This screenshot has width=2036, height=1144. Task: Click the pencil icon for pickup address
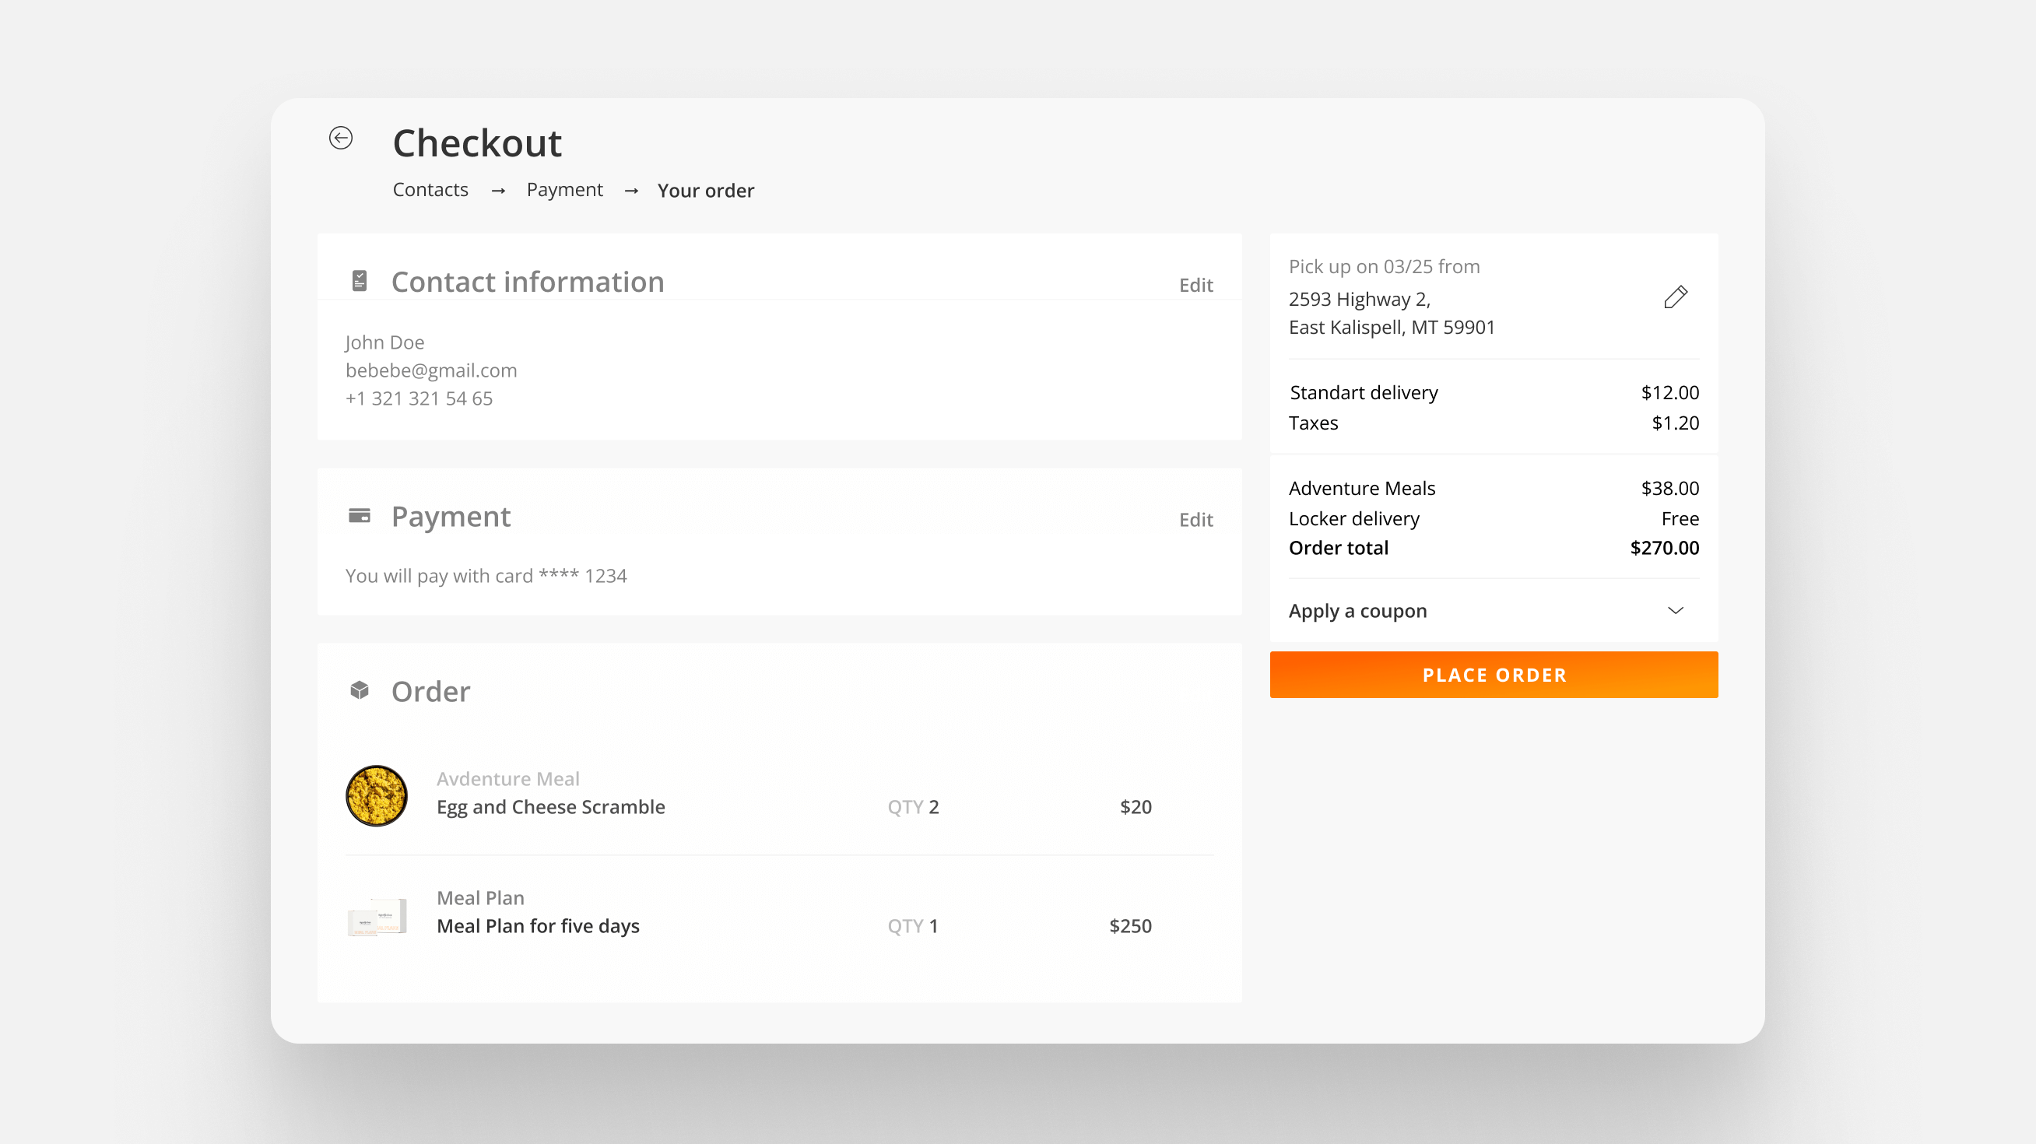1675,297
